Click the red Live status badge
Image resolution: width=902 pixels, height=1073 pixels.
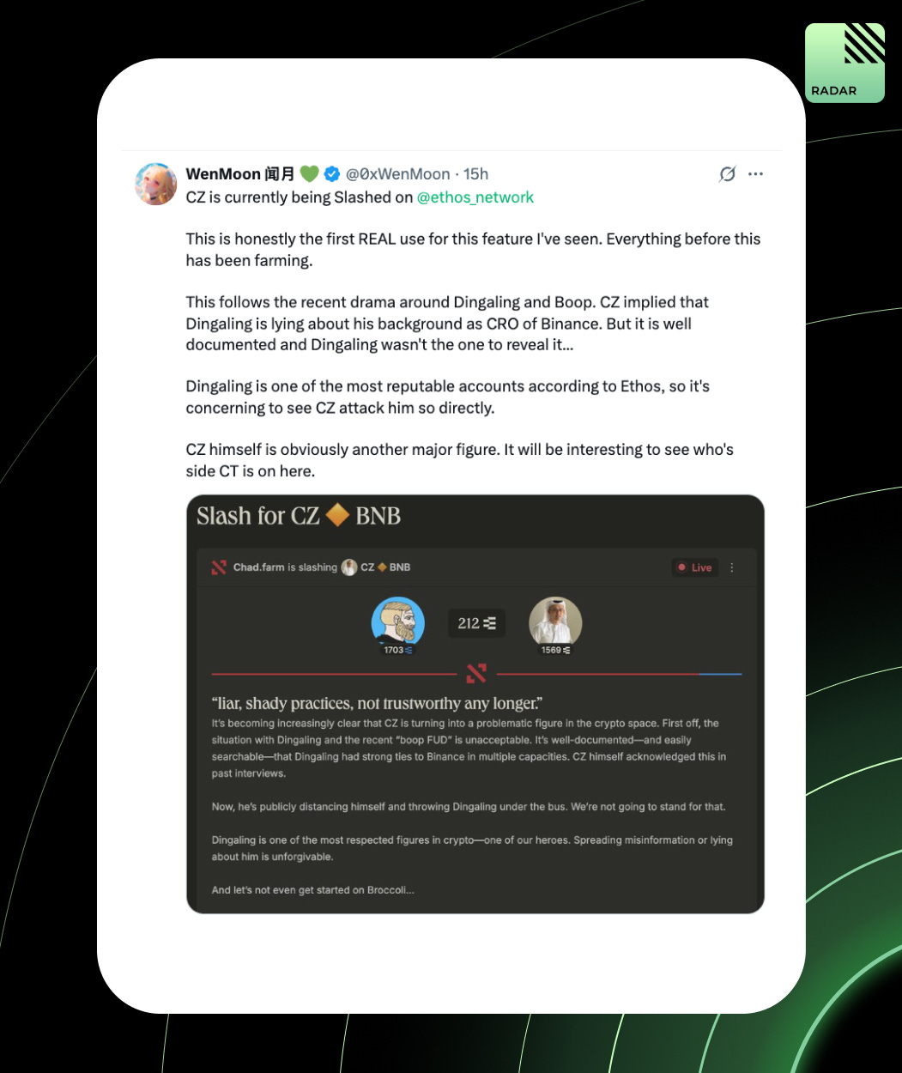pyautogui.click(x=694, y=567)
